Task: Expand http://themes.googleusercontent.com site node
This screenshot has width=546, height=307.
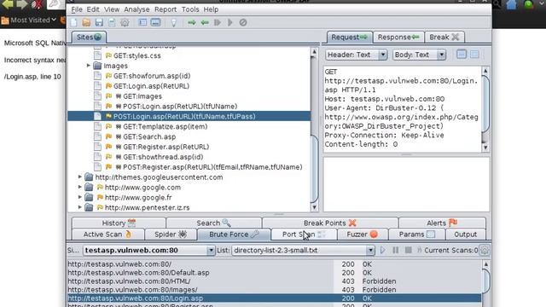Action: tap(79, 177)
